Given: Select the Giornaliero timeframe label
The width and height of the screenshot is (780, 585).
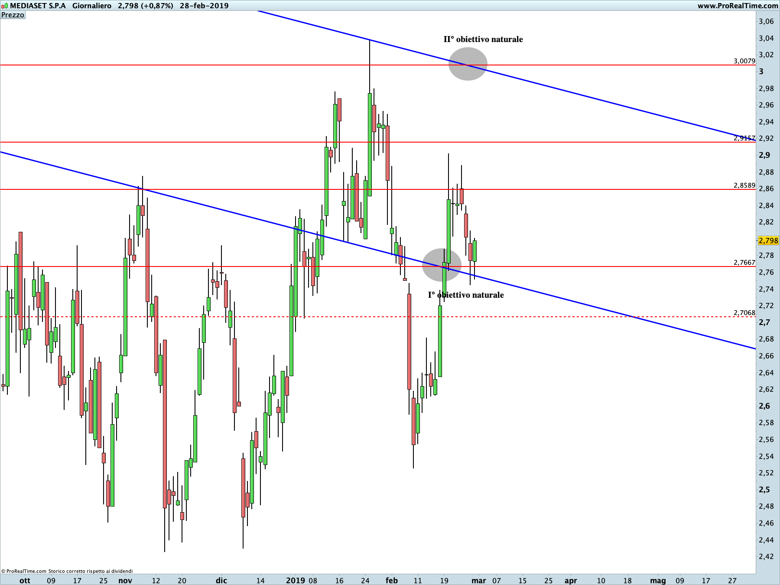Looking at the screenshot, I should coord(92,6).
